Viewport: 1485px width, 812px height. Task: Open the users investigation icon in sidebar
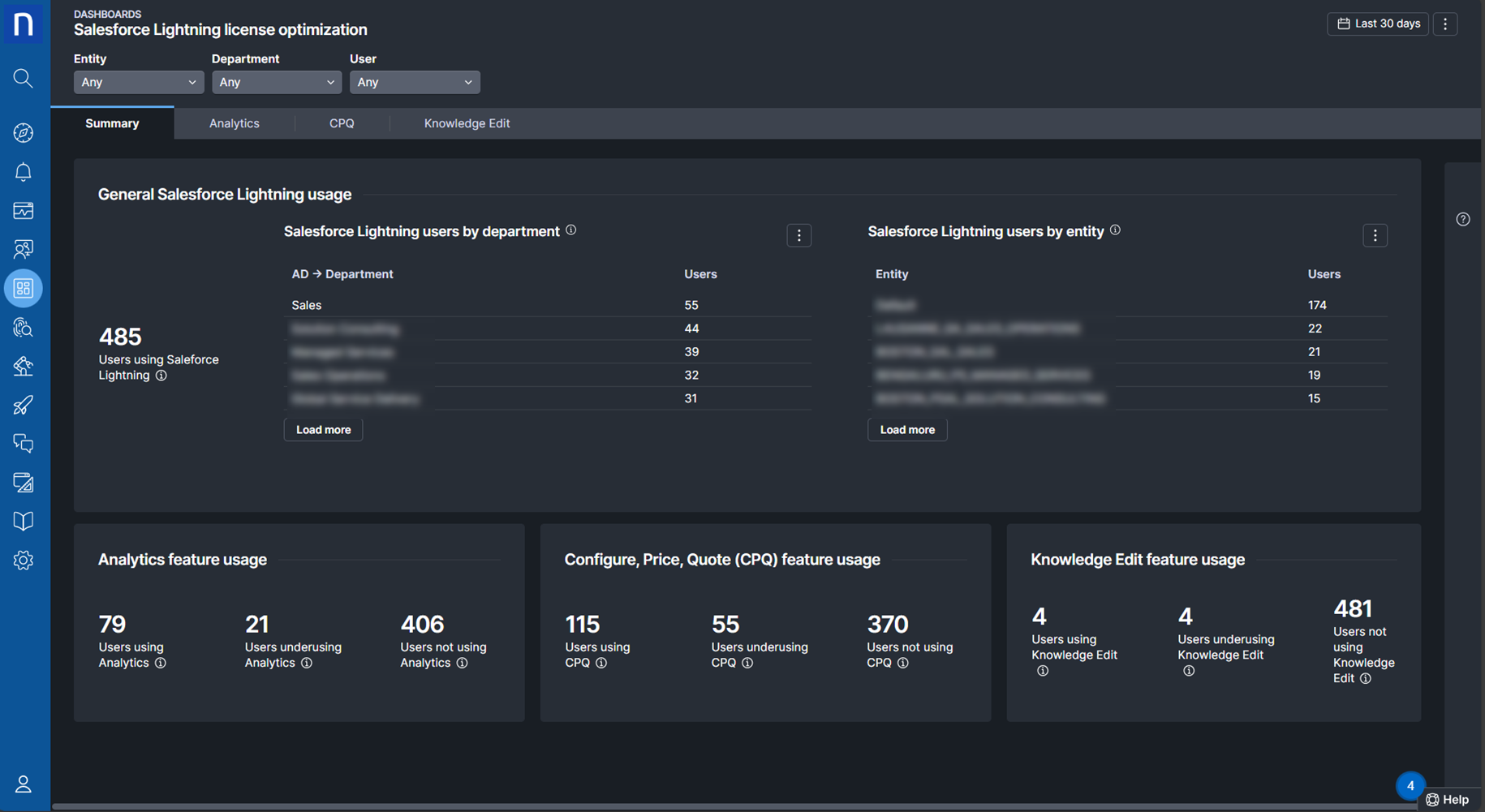pos(24,249)
